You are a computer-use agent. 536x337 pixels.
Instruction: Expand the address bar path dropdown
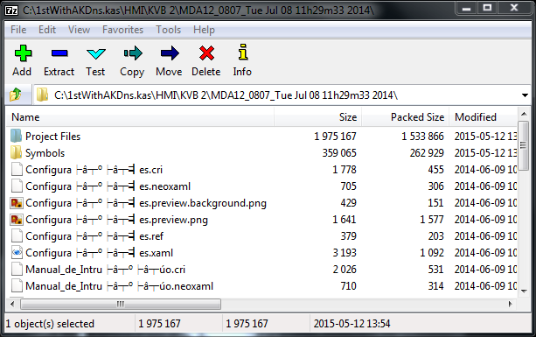525,95
